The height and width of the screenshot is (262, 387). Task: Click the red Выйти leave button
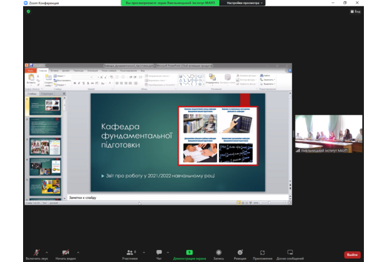pos(352,255)
